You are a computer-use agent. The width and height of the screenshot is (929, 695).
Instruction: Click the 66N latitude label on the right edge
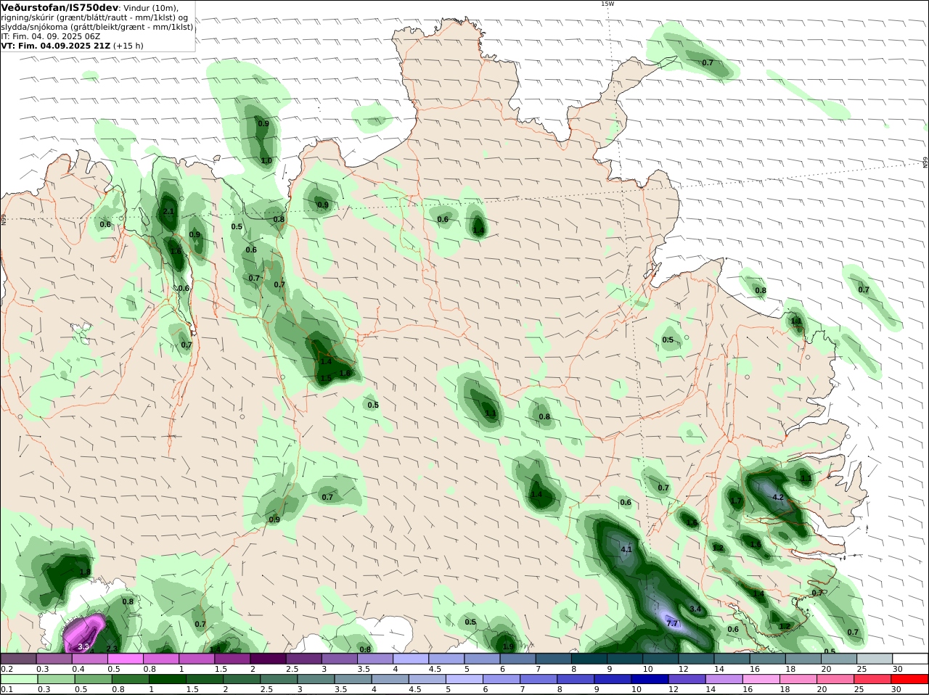[925, 163]
